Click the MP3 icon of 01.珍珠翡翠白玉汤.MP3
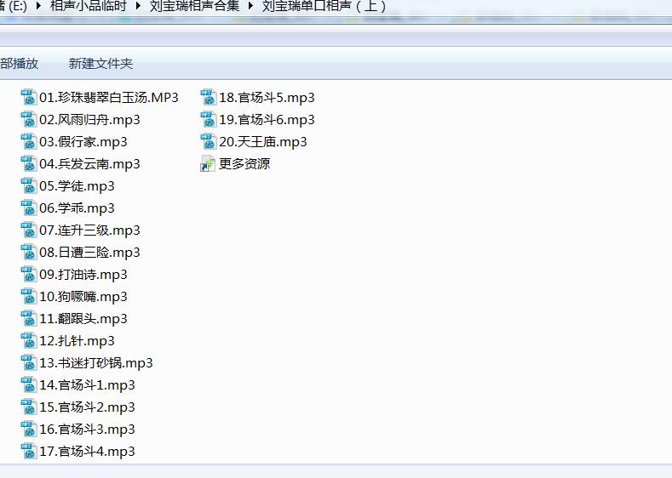 pos(29,97)
